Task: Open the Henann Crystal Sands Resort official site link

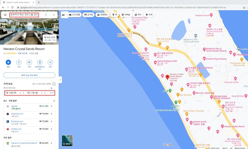Action: 24,143
